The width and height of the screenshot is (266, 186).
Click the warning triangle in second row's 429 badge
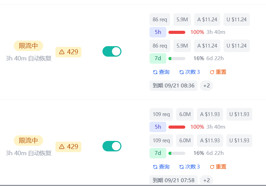[x=62, y=146]
